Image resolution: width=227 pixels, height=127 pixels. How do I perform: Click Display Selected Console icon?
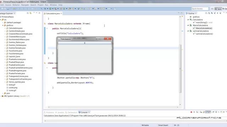click(x=216, y=112)
